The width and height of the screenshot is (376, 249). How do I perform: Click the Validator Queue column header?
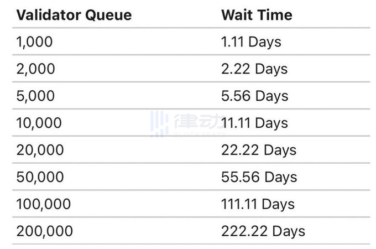(x=74, y=14)
